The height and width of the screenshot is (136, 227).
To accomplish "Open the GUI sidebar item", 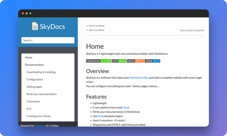I will (x=29, y=109).
